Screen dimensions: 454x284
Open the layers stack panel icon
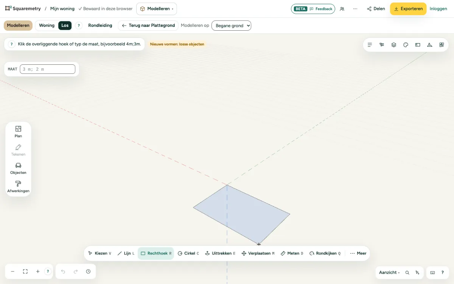pos(394,45)
